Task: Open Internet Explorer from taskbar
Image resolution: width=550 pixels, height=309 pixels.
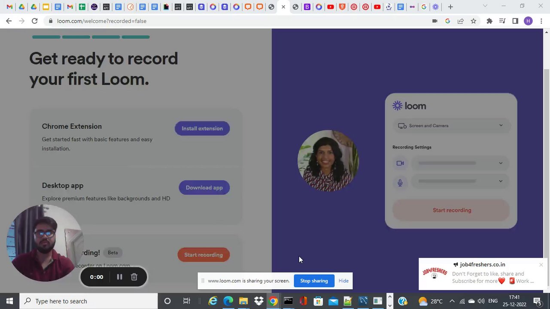Action: 213,301
